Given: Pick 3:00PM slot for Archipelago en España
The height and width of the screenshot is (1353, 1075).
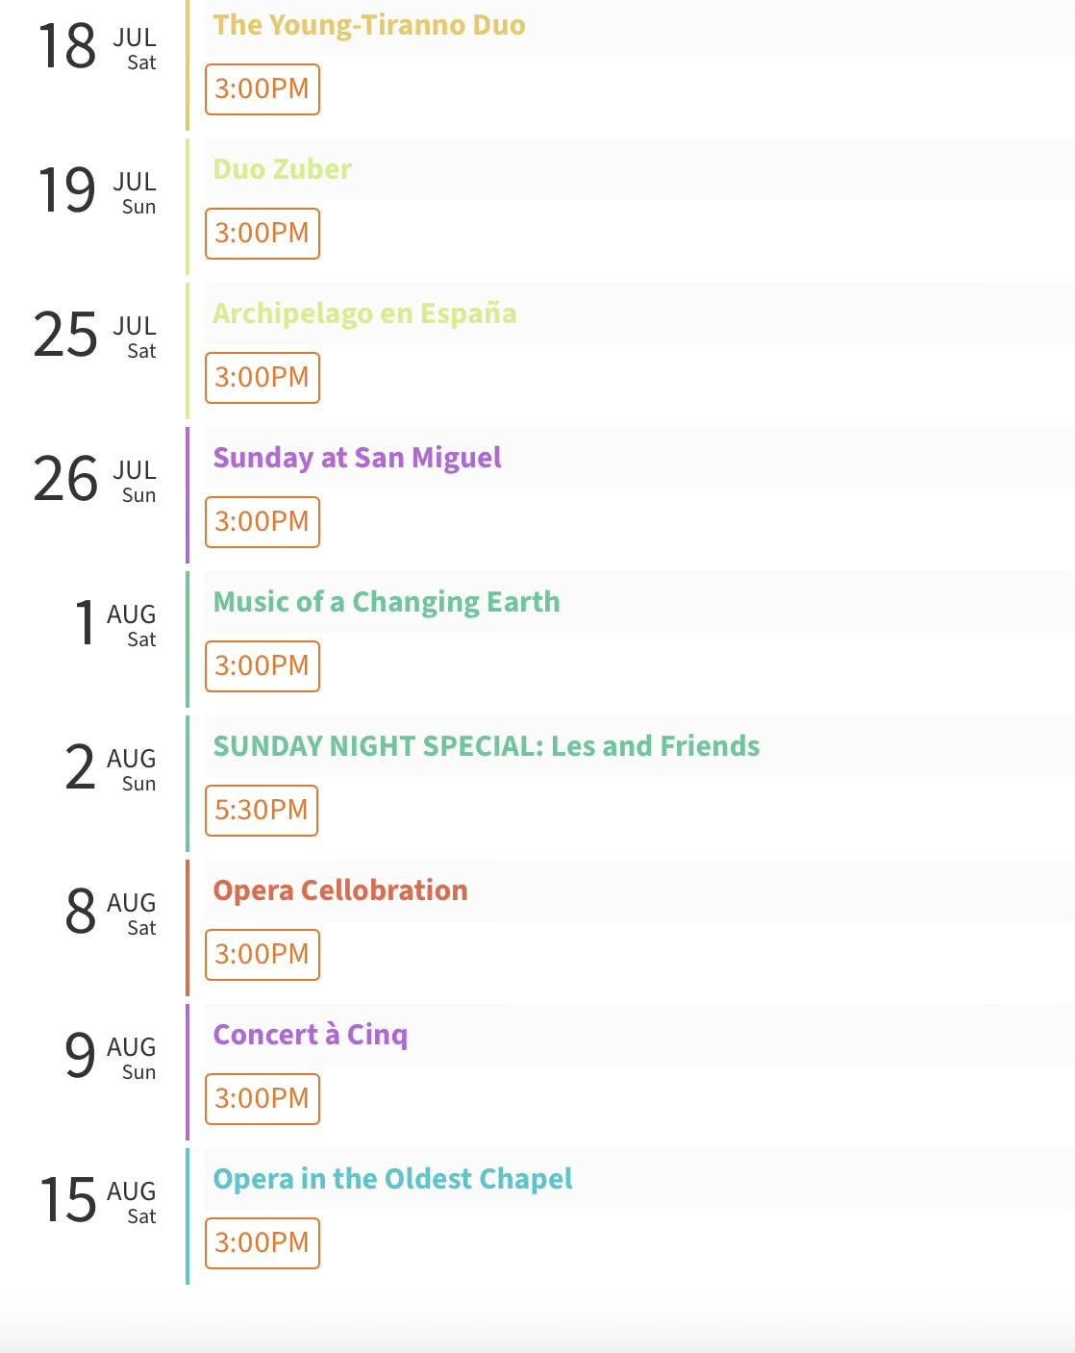Looking at the screenshot, I should pyautogui.click(x=262, y=378).
